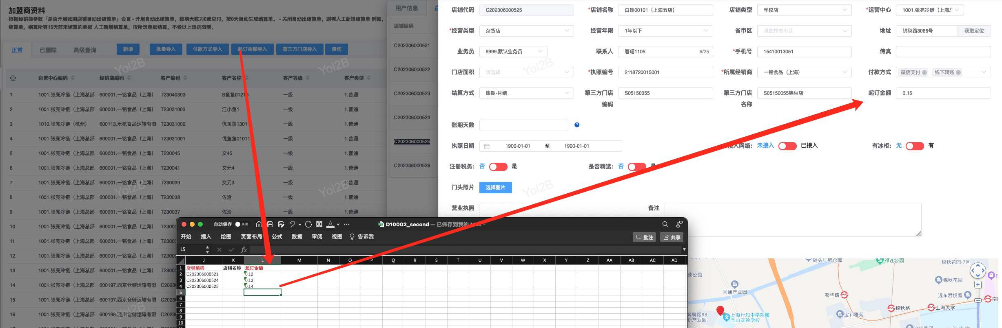Click the map pan compass control
This screenshot has height=328, width=1002.
(978, 270)
